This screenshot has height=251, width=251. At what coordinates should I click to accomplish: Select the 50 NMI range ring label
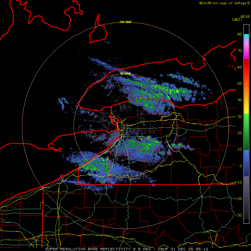[125, 74]
